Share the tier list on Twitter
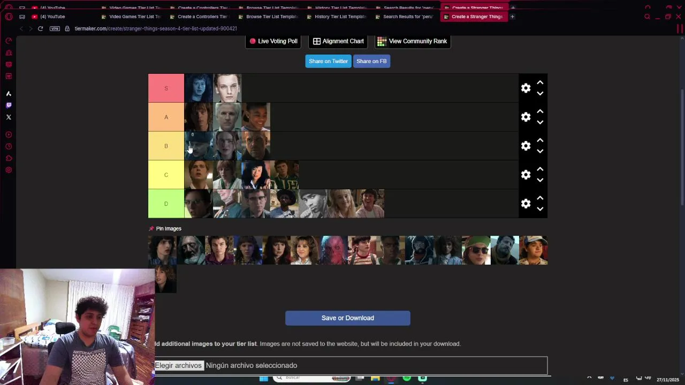The height and width of the screenshot is (385, 685). (x=328, y=61)
